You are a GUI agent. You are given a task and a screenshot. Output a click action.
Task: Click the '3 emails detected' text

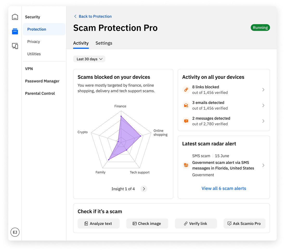(208, 103)
